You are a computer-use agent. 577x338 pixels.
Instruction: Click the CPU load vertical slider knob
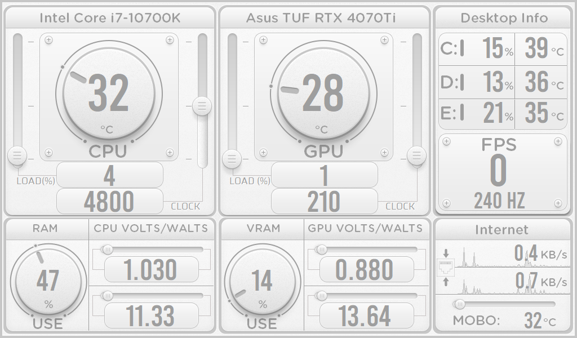point(17,155)
